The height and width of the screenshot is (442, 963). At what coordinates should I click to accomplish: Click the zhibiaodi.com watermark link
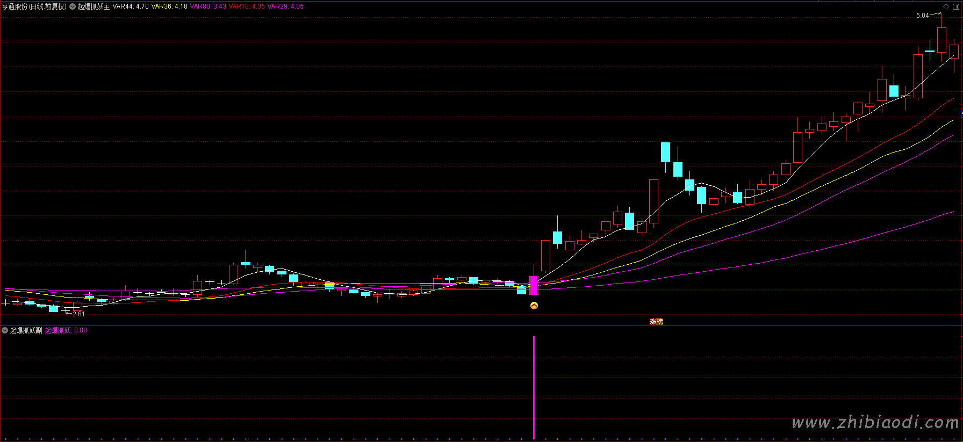pos(875,423)
